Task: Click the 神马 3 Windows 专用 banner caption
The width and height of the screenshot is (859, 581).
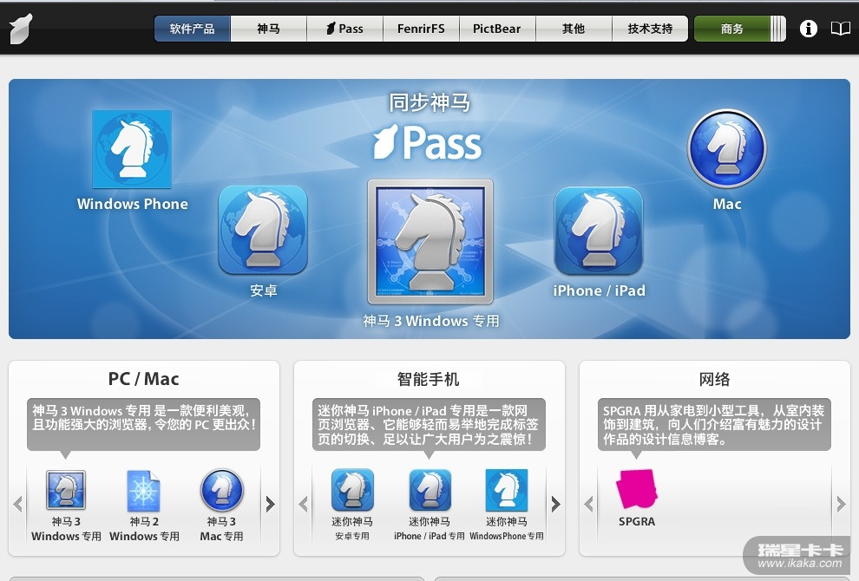Action: point(431,321)
